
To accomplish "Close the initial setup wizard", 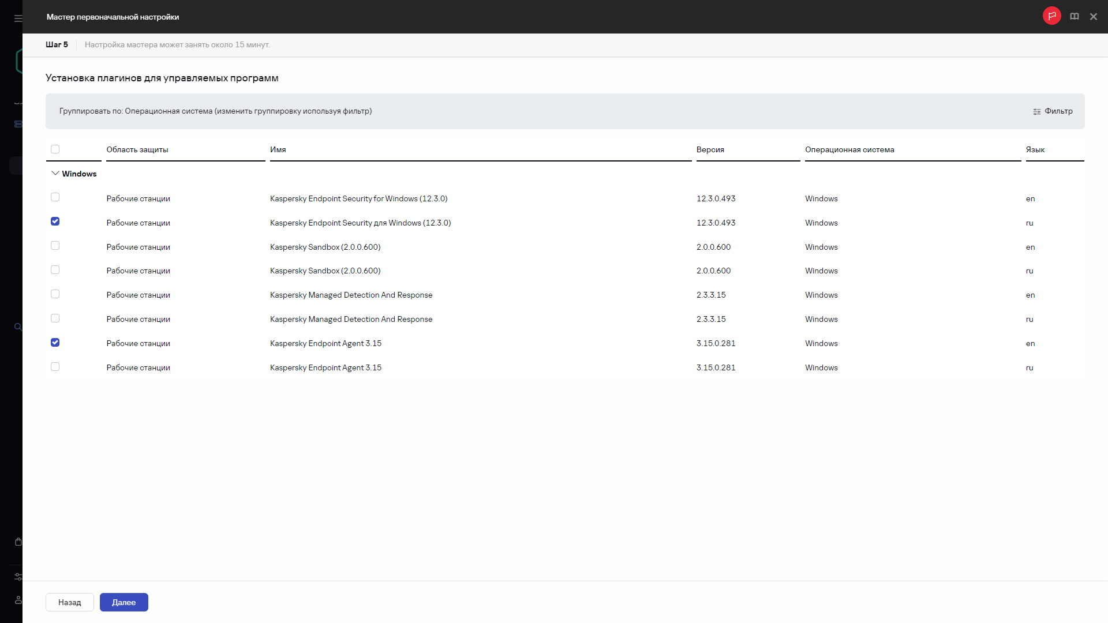I will (x=1093, y=17).
